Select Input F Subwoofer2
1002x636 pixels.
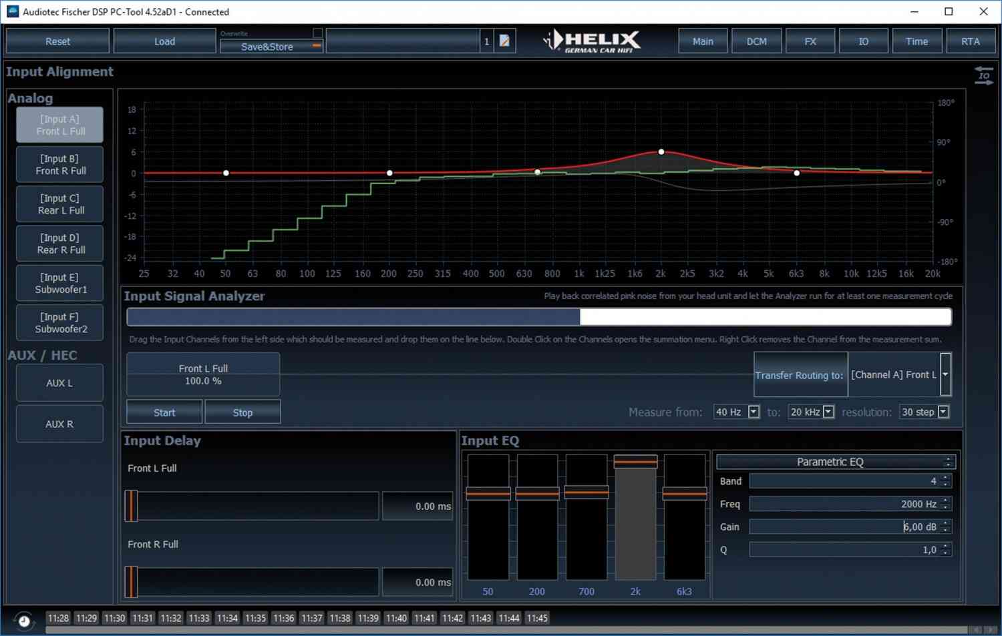60,322
